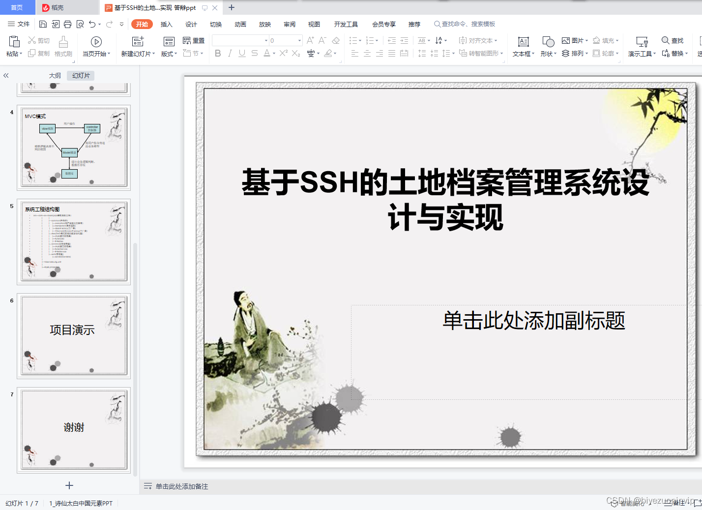The width and height of the screenshot is (702, 510).
Task: Open the Design (设计) ribbon tab
Action: [x=191, y=24]
